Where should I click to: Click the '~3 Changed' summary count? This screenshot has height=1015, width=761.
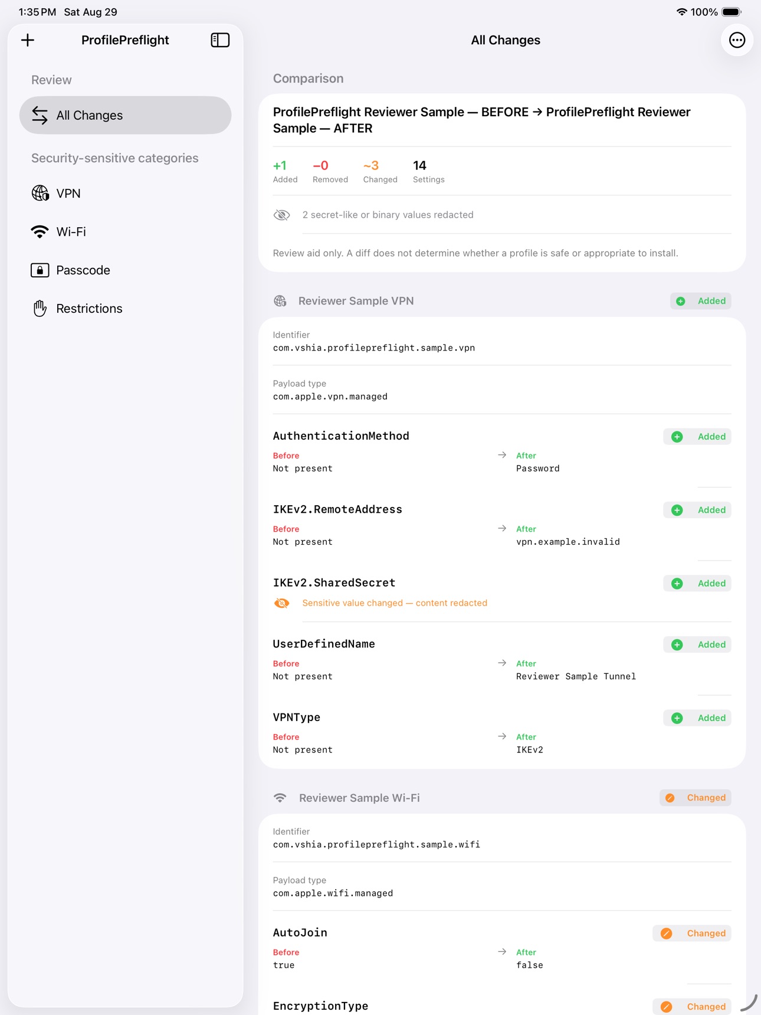click(x=380, y=172)
